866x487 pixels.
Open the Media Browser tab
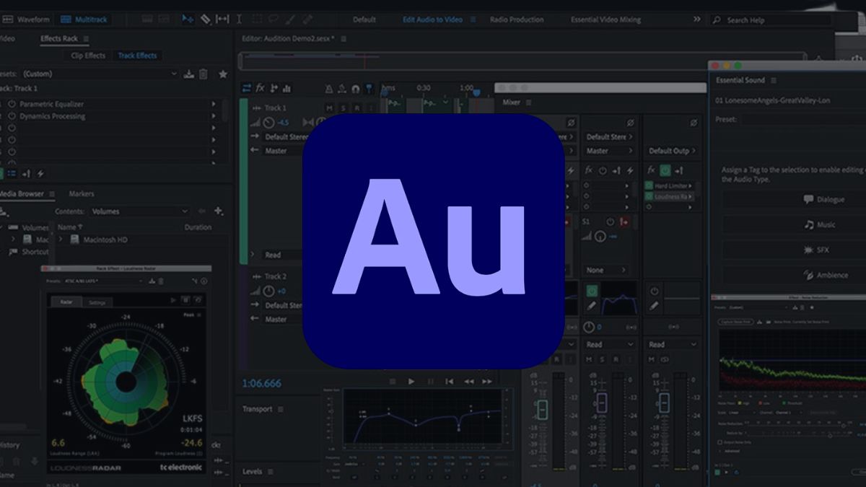(x=22, y=194)
